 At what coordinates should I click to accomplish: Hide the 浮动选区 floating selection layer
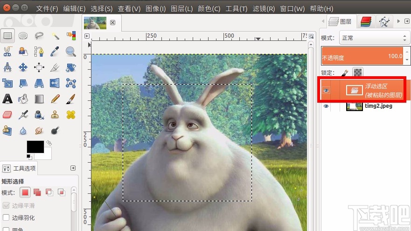tap(326, 90)
